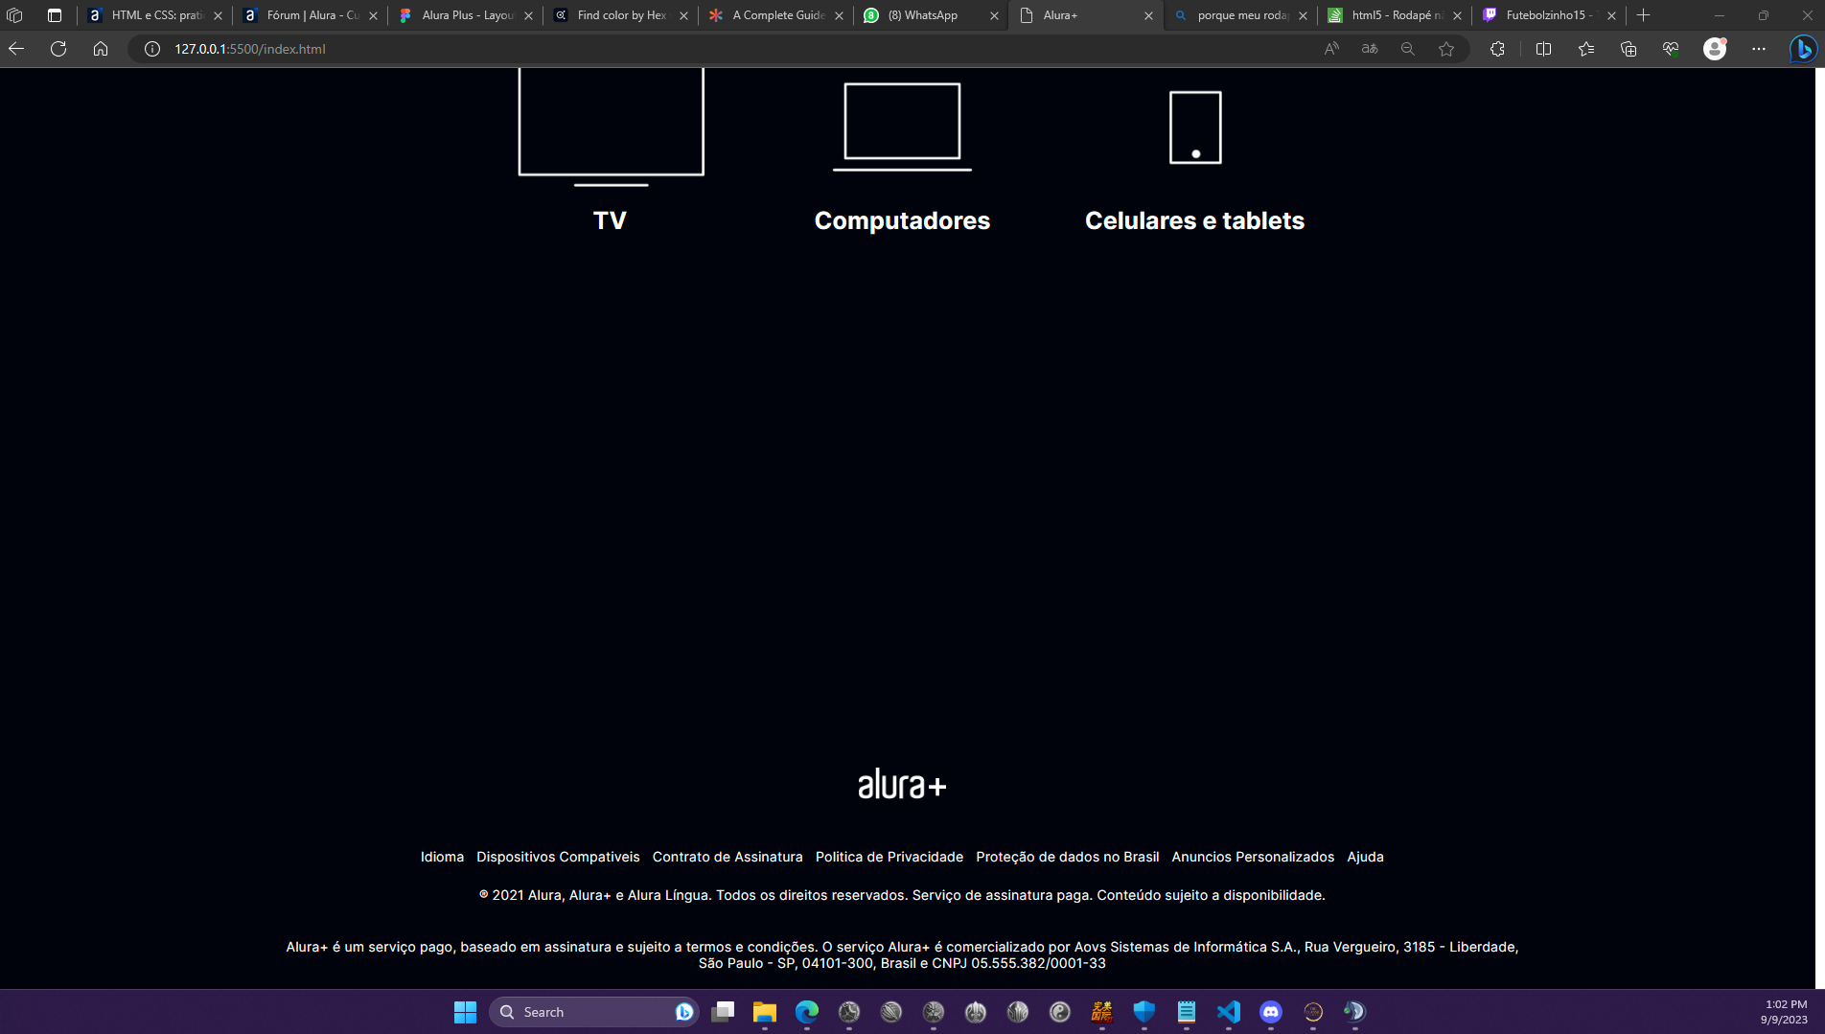This screenshot has width=1825, height=1034.
Task: Open the browser home page
Action: (101, 49)
